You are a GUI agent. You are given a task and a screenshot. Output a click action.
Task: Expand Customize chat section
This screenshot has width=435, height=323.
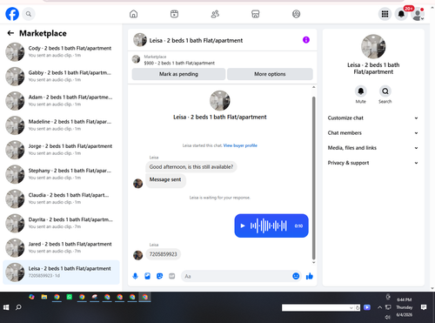click(373, 118)
